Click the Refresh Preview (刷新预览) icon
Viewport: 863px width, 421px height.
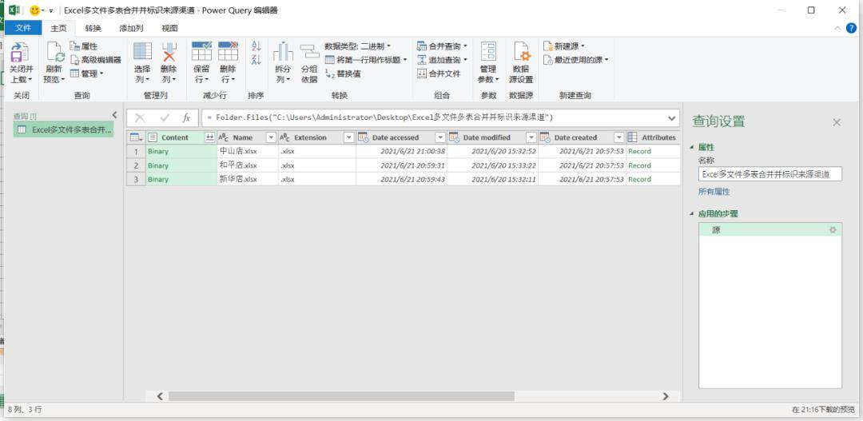[55, 52]
